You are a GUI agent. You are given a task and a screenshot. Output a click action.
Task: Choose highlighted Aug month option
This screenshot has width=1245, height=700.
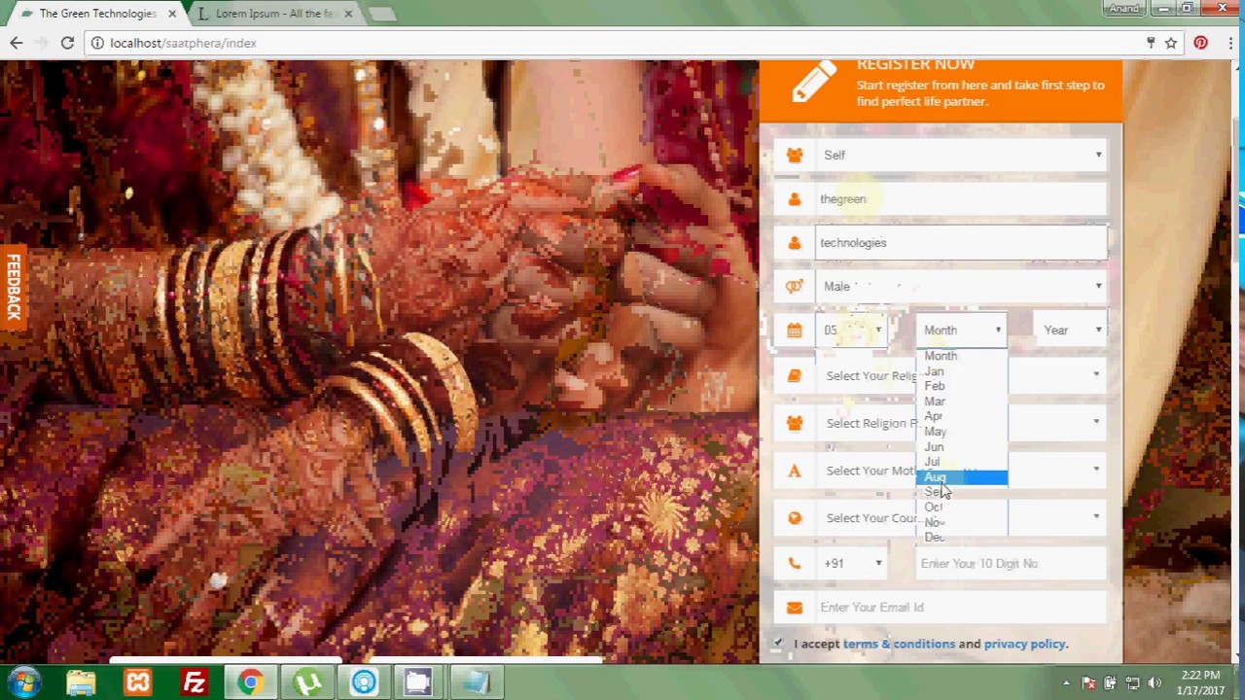(962, 477)
